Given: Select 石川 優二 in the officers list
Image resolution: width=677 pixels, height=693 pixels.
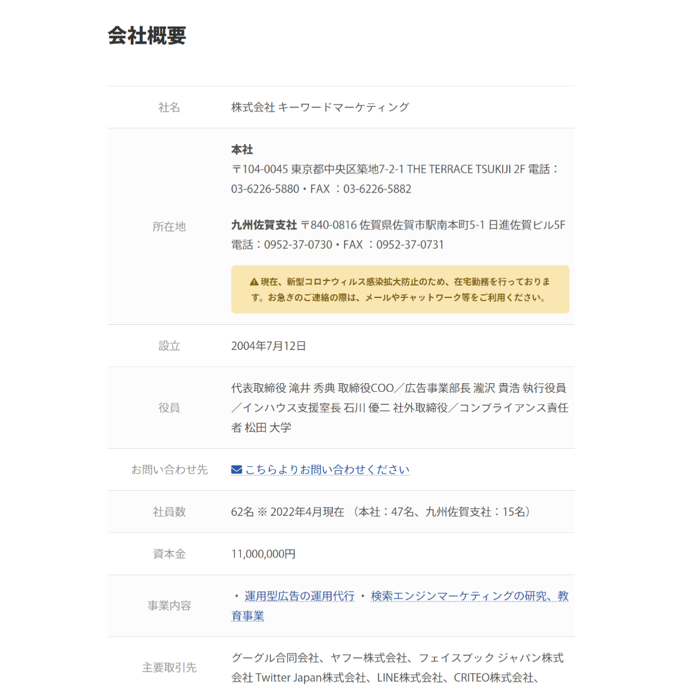Looking at the screenshot, I should coord(367,408).
